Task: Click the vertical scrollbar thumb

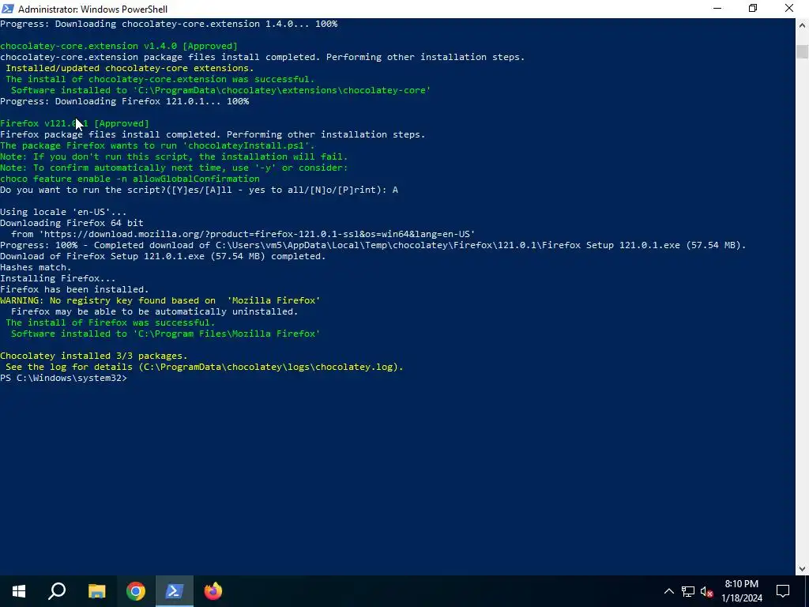Action: [x=802, y=51]
